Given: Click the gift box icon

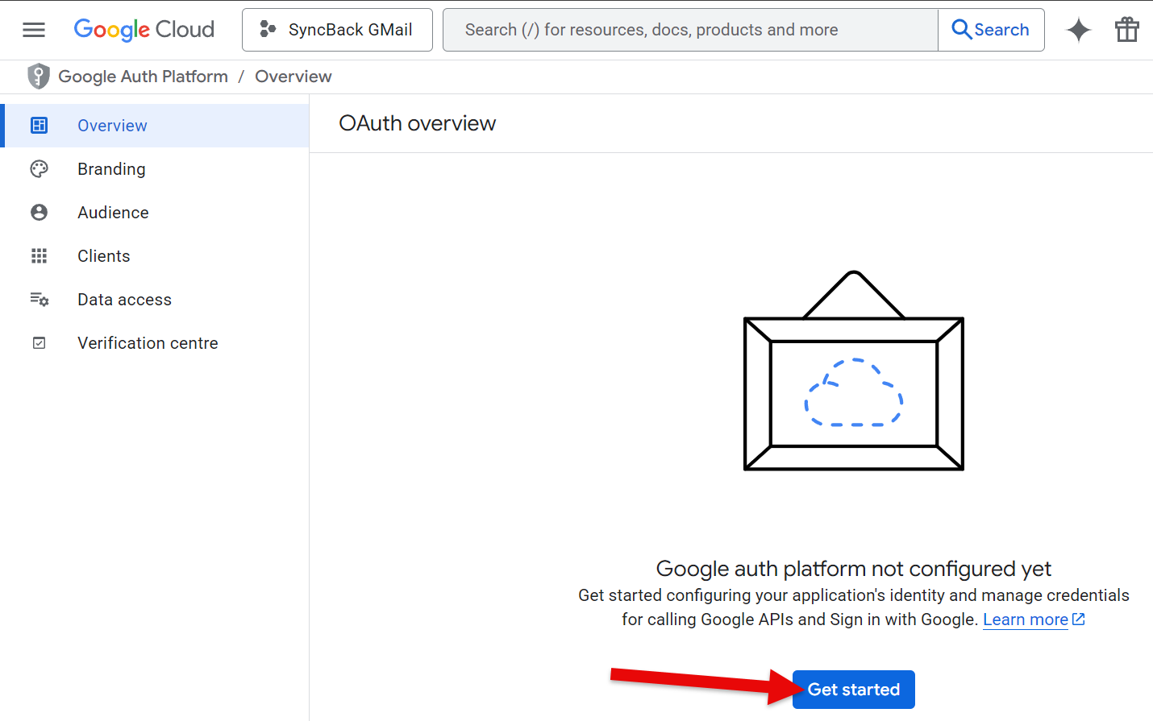Looking at the screenshot, I should [1126, 30].
